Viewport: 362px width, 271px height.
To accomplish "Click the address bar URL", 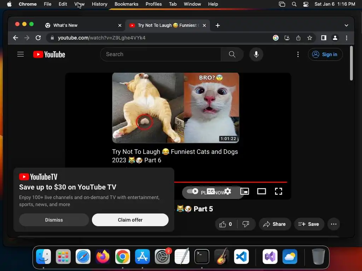I will (x=101, y=38).
